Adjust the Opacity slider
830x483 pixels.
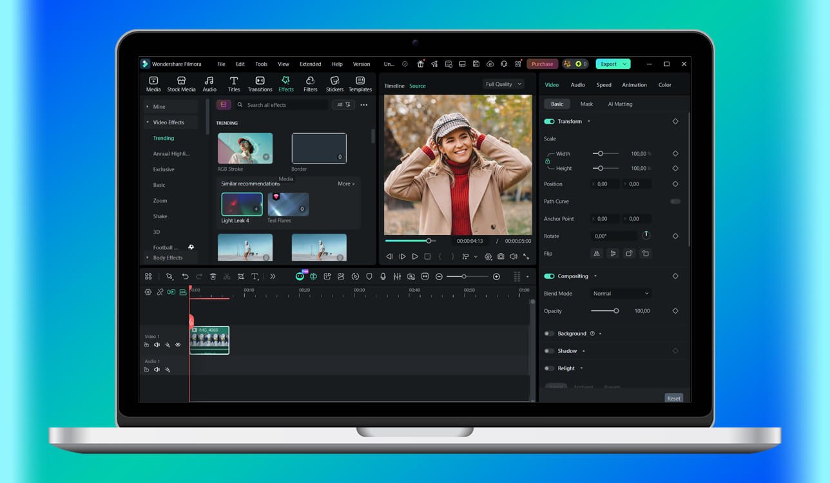(604, 311)
